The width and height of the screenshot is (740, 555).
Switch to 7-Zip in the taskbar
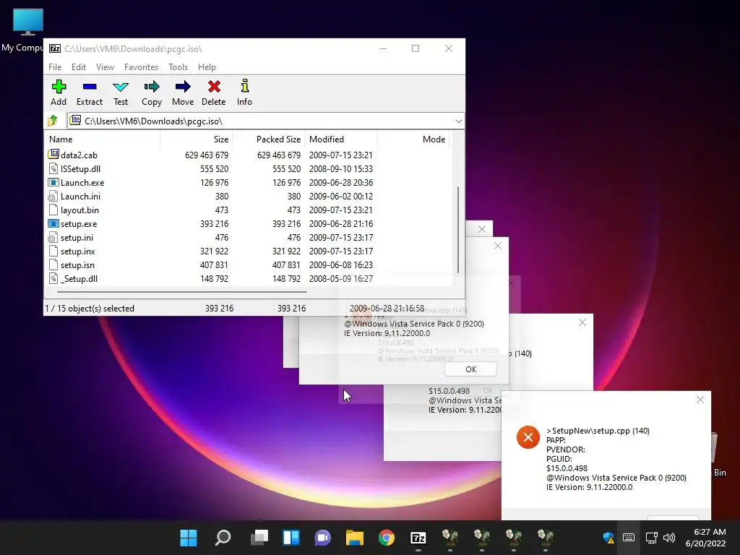pos(418,538)
